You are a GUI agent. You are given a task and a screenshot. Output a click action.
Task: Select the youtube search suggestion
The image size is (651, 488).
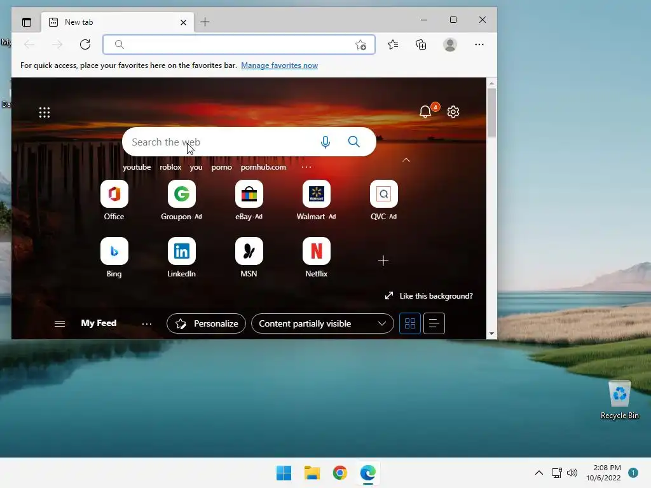[x=137, y=167]
